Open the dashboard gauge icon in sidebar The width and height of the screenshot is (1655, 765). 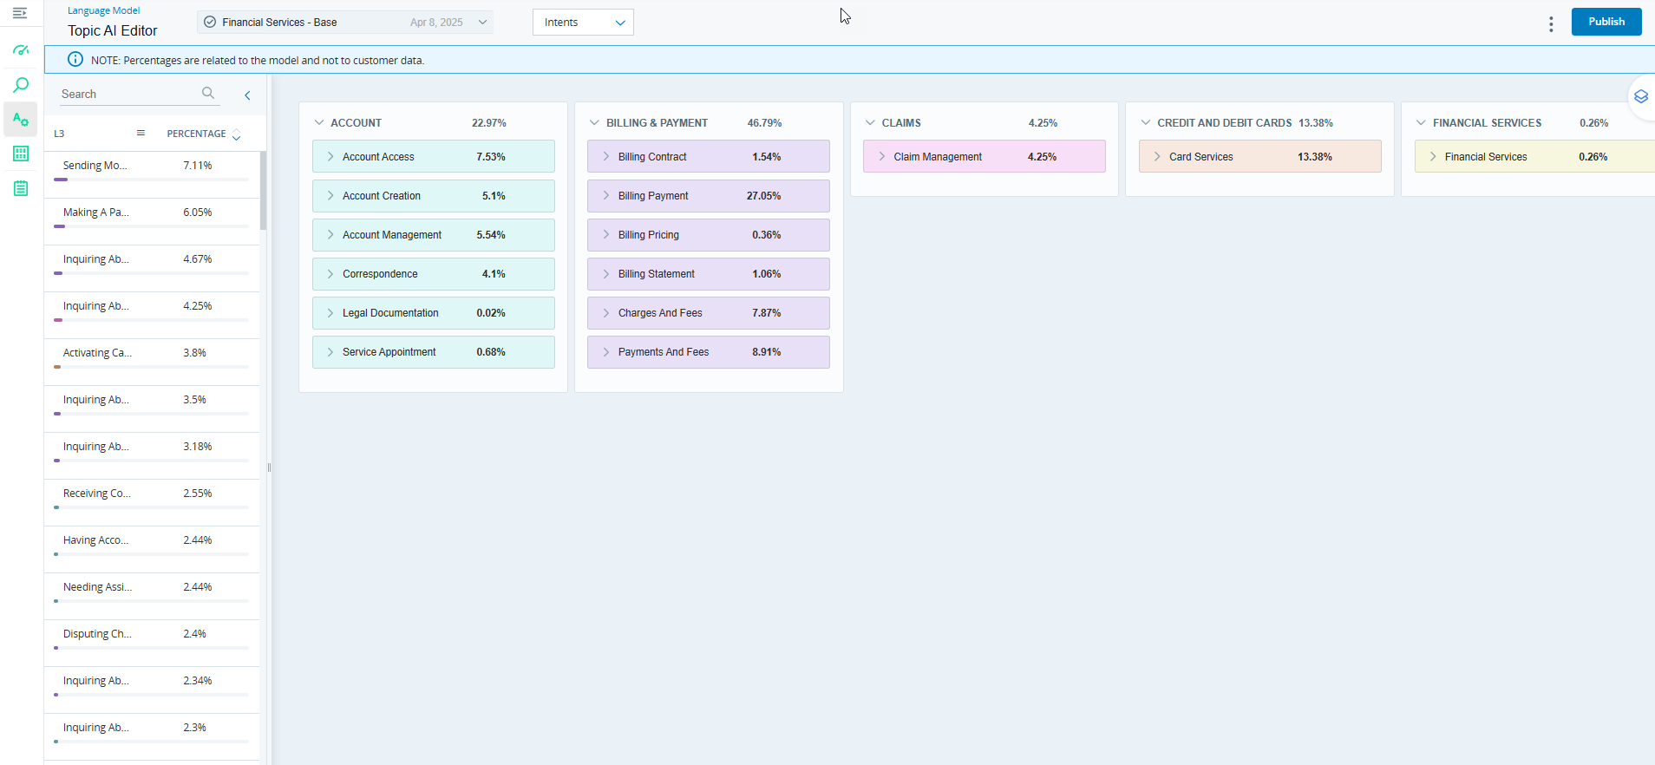(21, 50)
